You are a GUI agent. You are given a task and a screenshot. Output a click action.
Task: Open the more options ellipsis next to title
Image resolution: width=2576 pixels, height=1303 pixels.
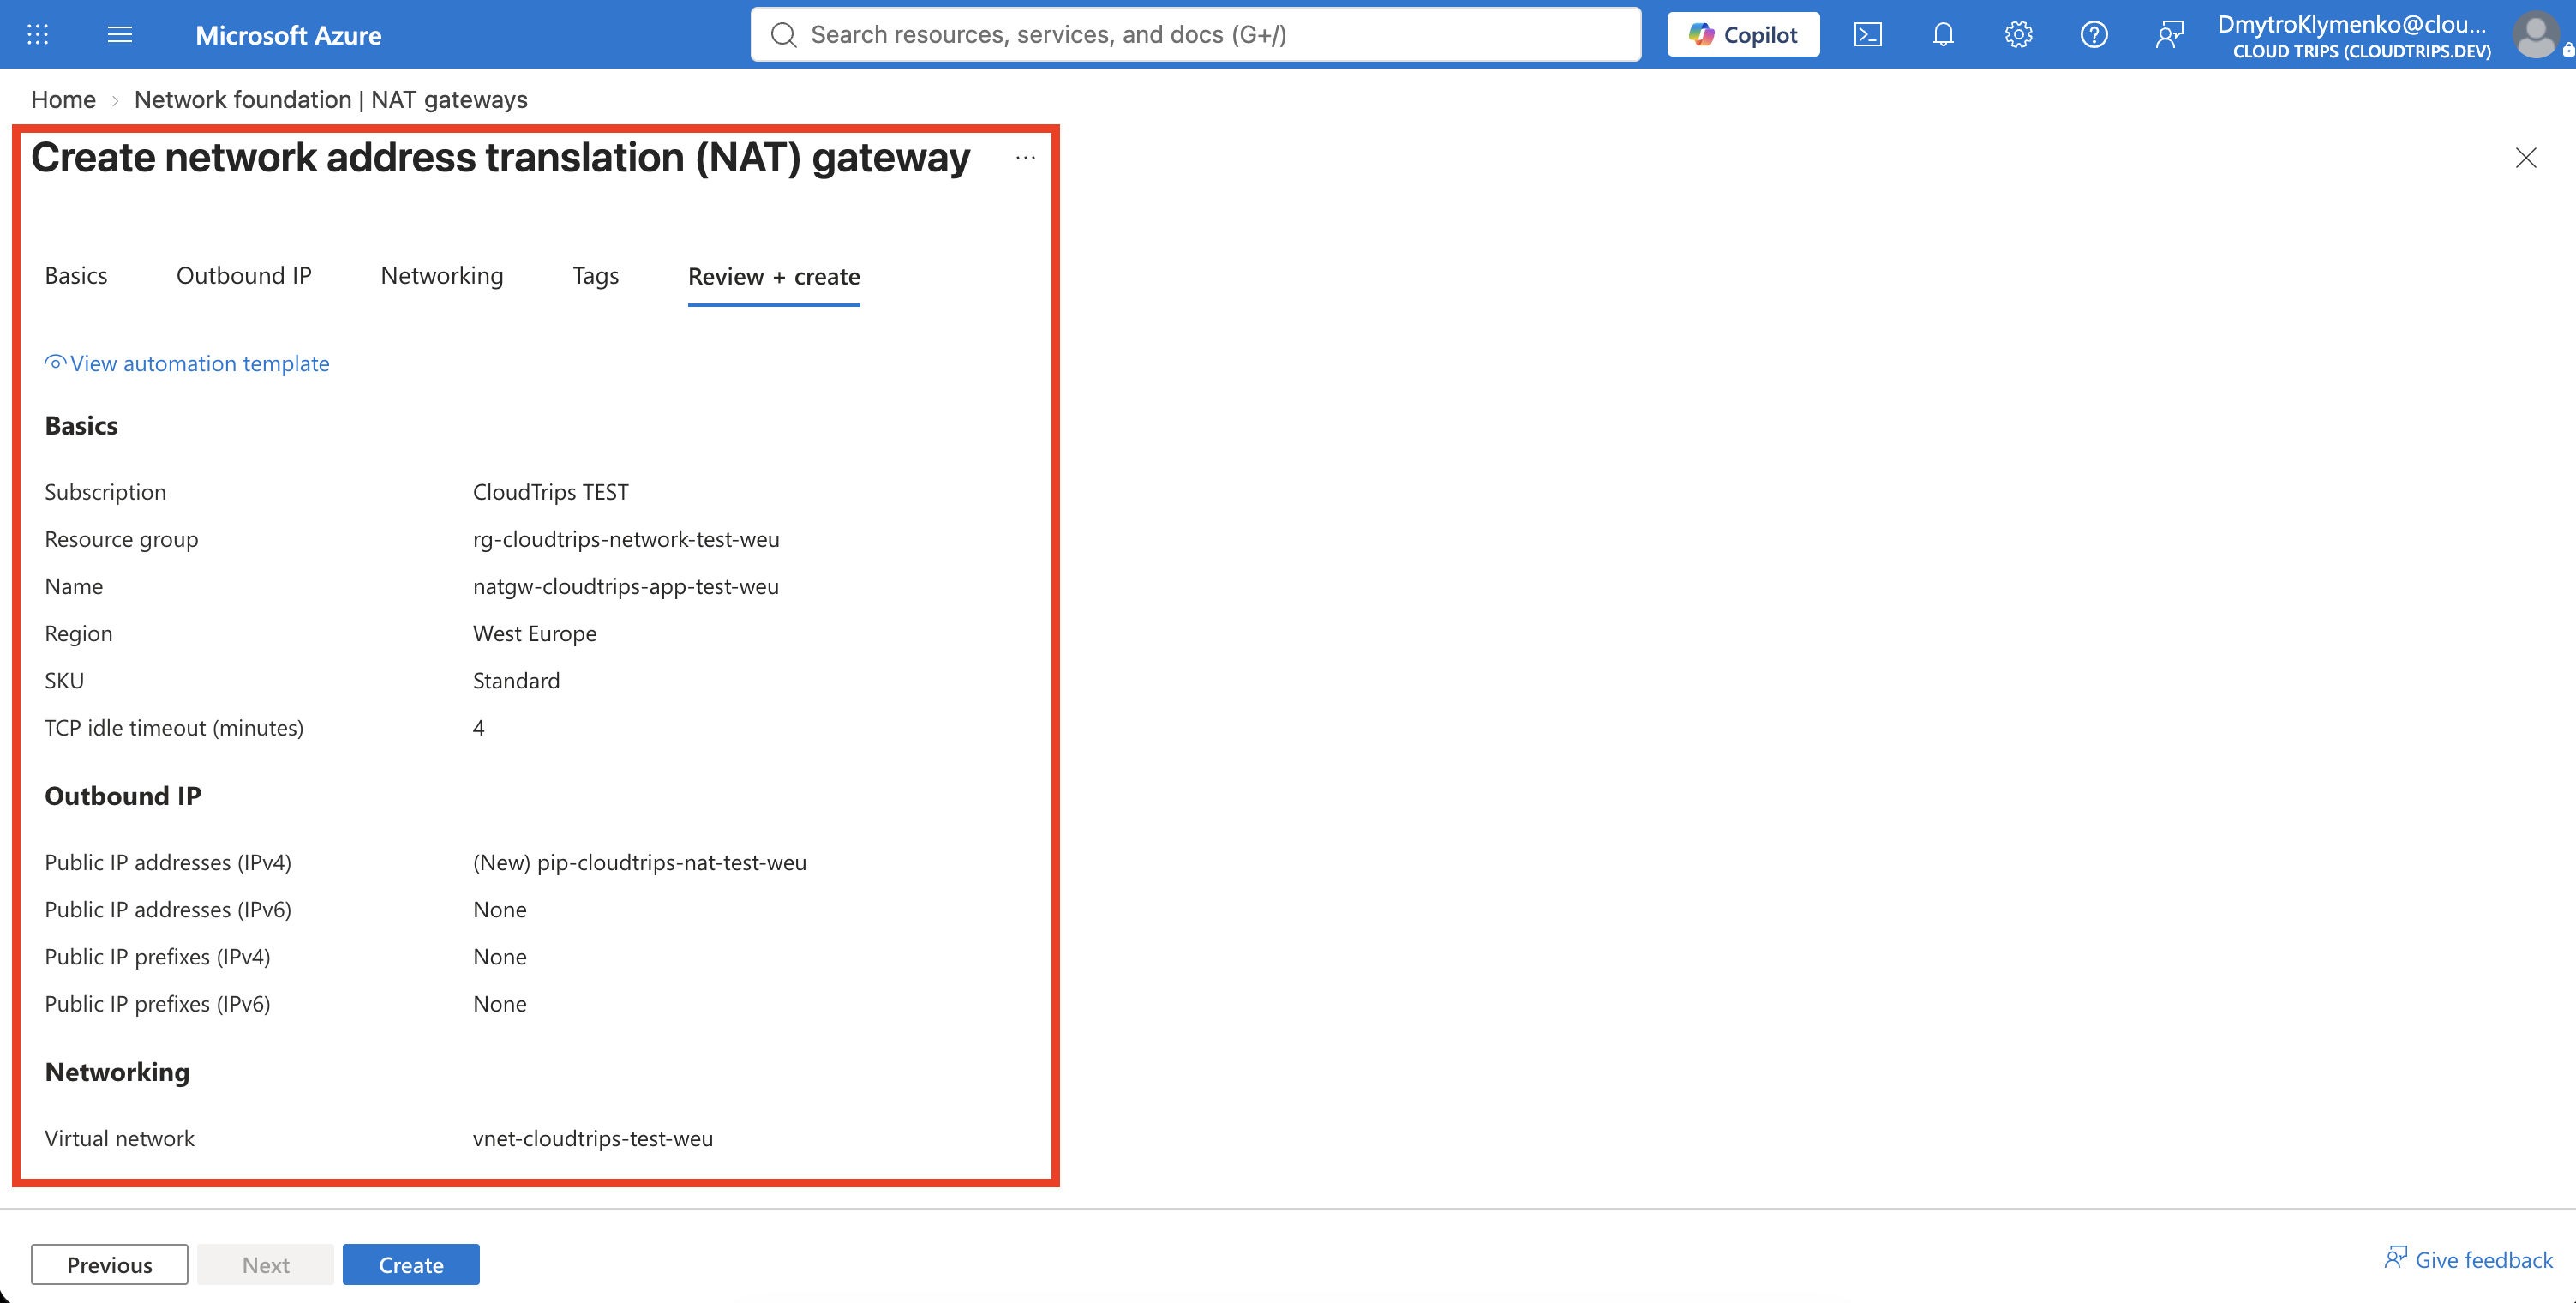(1025, 158)
